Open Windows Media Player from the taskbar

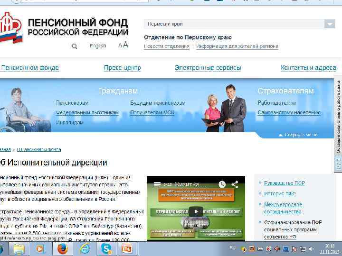(x=40, y=249)
